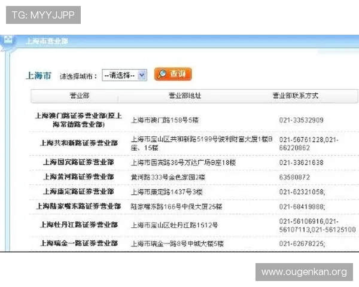Click address 上海市康定路1437号3楼
The height and width of the screenshot is (287, 359).
click(167, 192)
